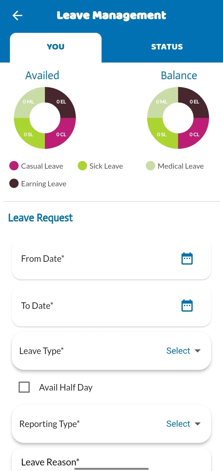
Task: Enable the Avail Half Day checkbox
Action: pos(24,387)
